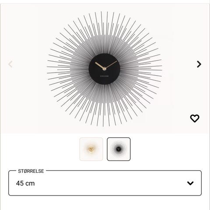Select the gold clock color thumbnail

pos(91,149)
